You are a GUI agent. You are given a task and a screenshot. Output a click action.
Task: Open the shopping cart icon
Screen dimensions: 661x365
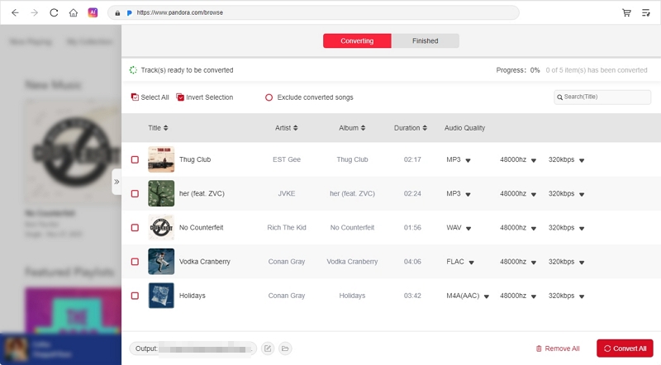(x=626, y=12)
